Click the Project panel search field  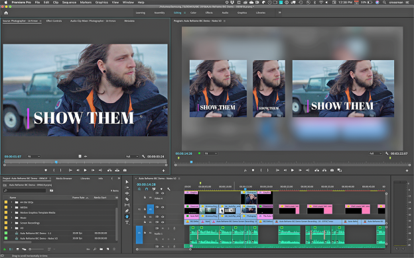(25, 191)
